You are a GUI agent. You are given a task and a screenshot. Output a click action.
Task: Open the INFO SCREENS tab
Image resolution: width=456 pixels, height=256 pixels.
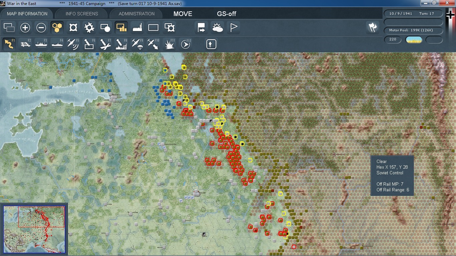coord(82,14)
